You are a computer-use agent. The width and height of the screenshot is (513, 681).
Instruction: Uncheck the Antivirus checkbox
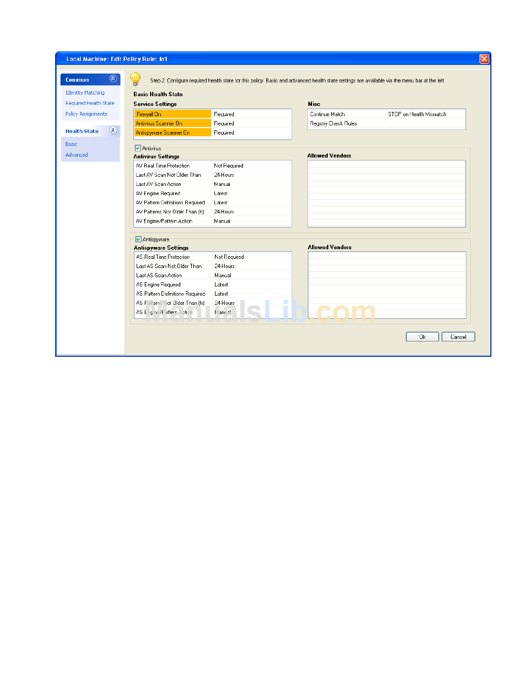pyautogui.click(x=138, y=148)
